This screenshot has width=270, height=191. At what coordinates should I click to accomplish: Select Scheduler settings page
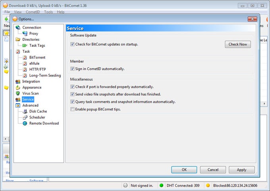click(x=37, y=117)
